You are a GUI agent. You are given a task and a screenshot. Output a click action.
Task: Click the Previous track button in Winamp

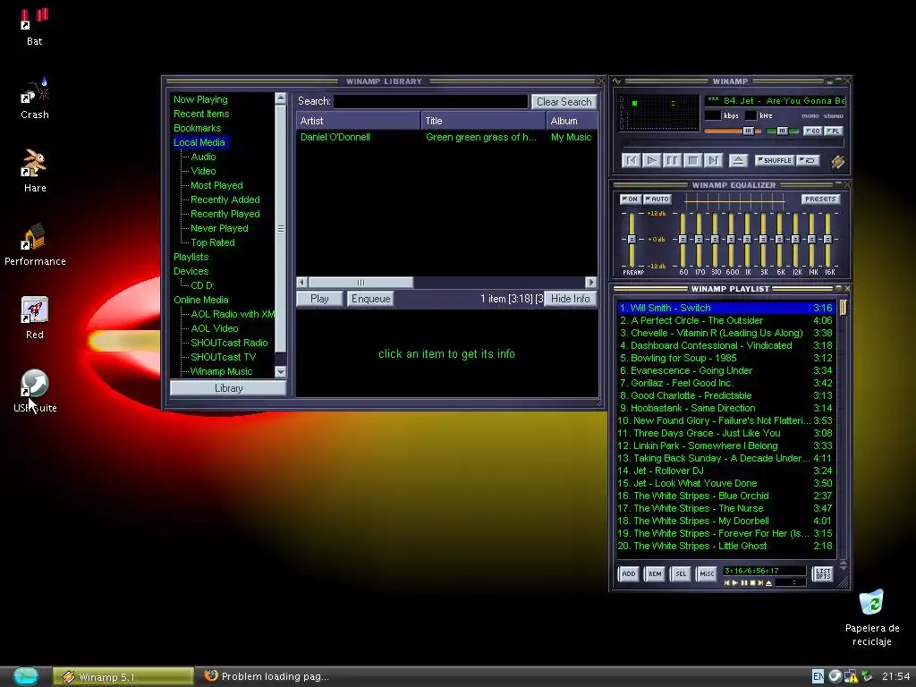(x=631, y=161)
